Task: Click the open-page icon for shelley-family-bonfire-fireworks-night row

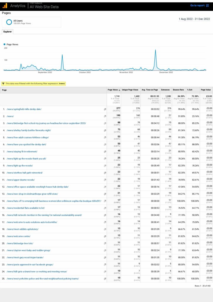Action: click(x=105, y=130)
